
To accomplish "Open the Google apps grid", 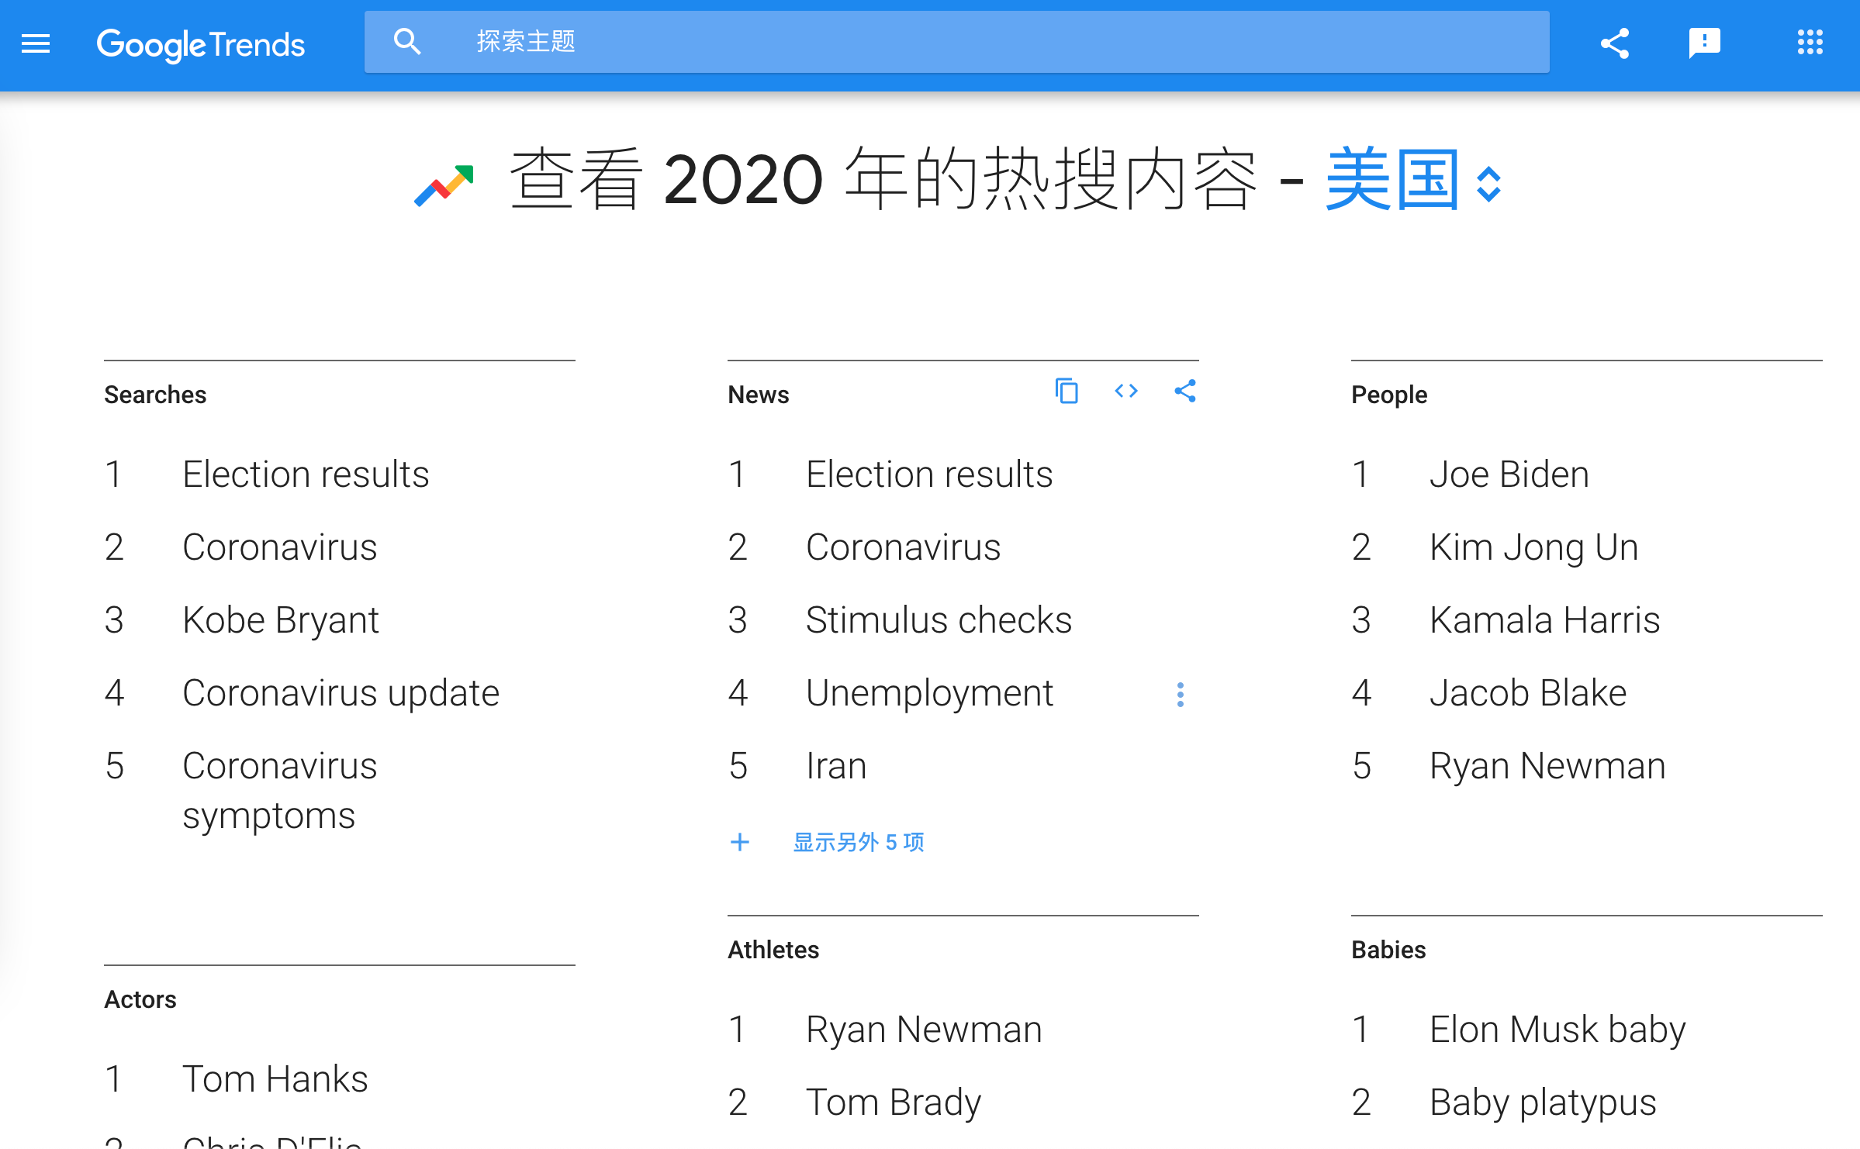I will click(1810, 43).
